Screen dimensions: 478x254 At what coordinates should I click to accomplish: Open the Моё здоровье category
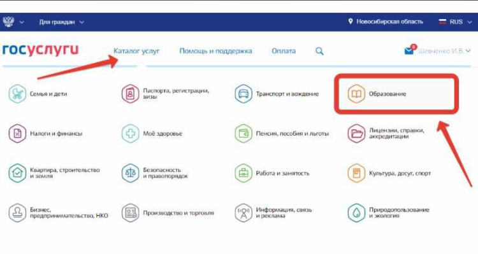pos(152,134)
